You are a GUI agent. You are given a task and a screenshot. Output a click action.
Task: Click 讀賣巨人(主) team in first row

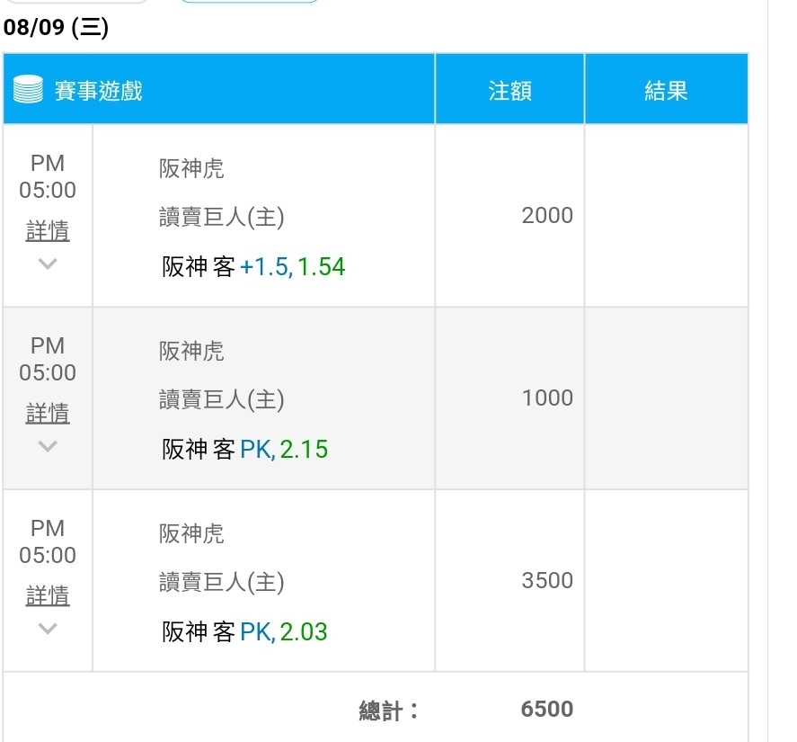(x=221, y=218)
